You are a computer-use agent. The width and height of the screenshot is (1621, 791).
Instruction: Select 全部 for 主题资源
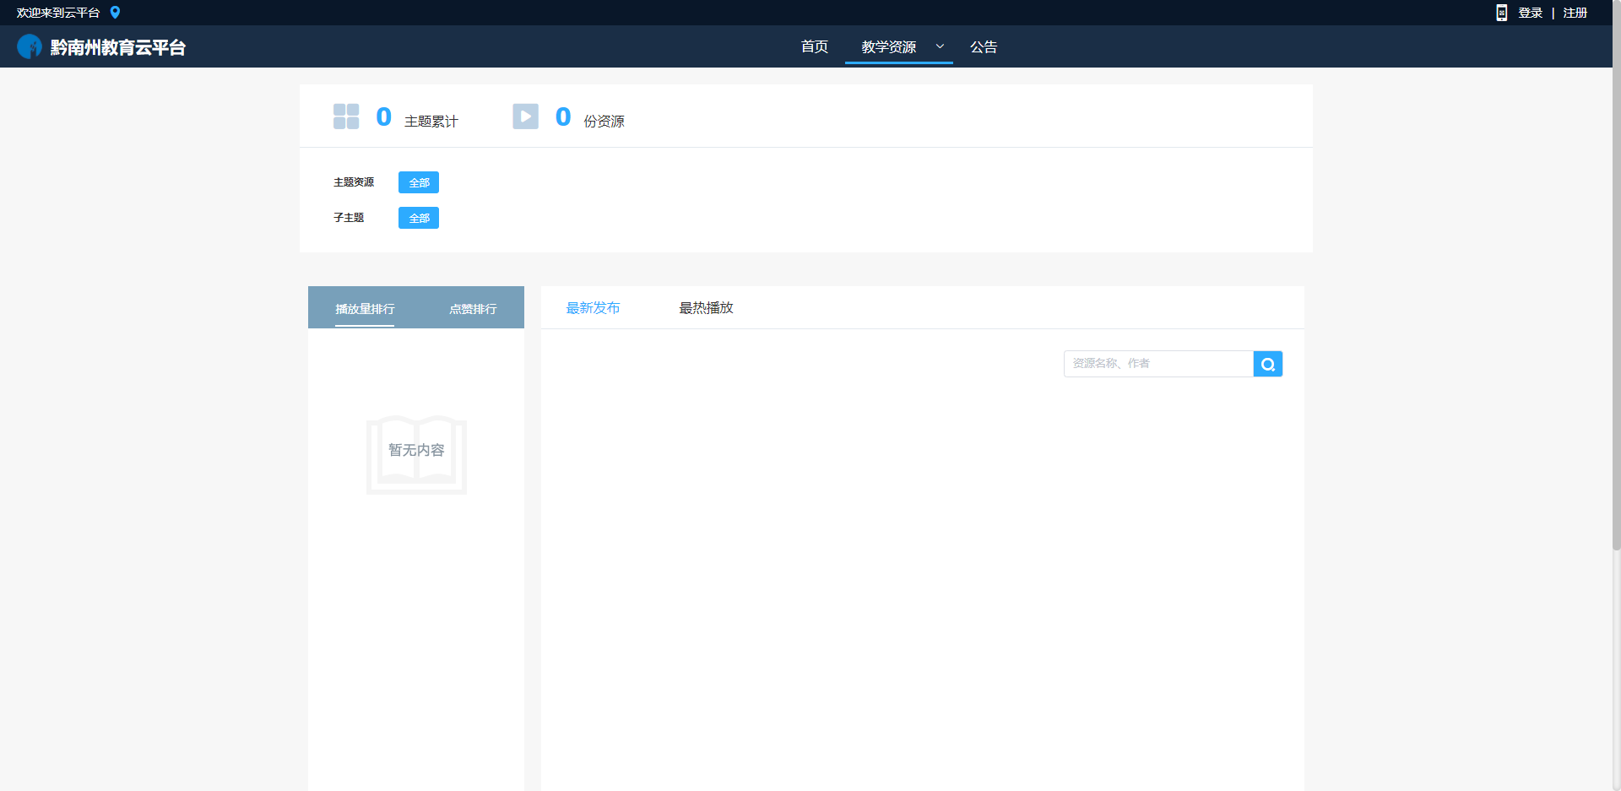point(419,182)
